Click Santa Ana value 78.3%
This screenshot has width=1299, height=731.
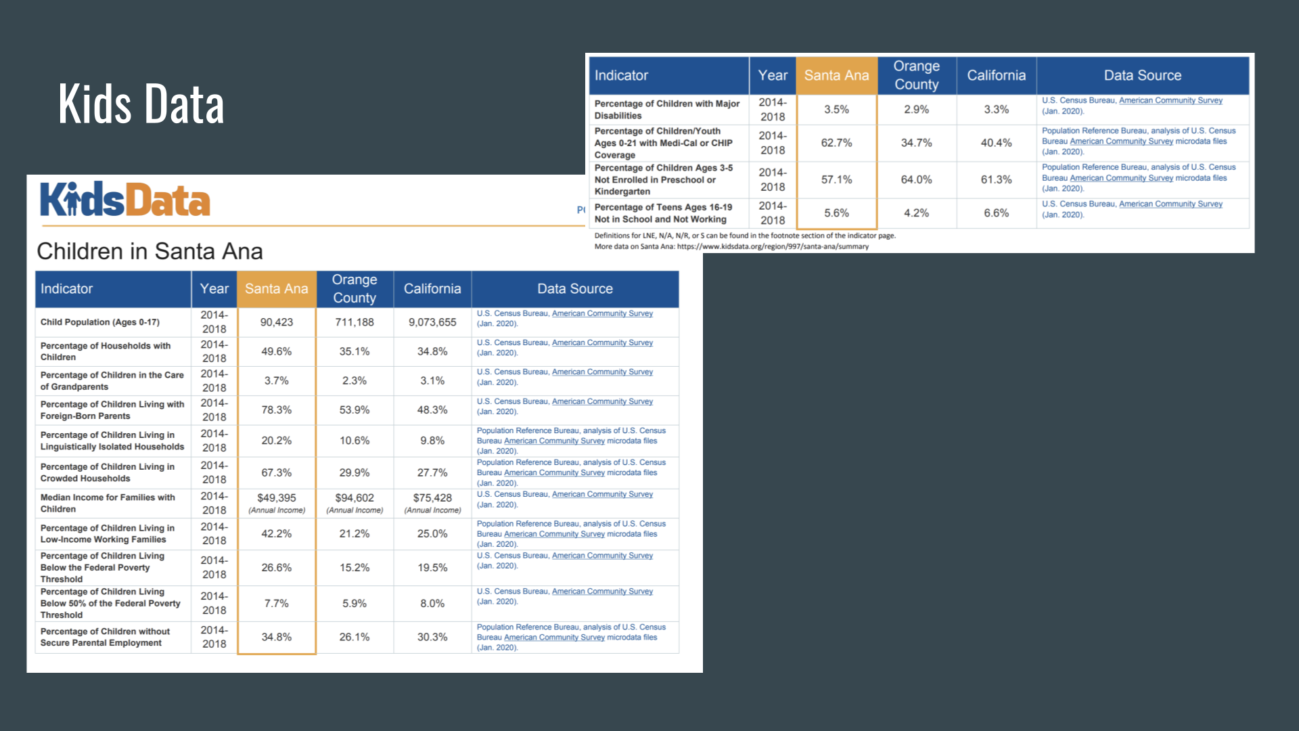point(277,410)
